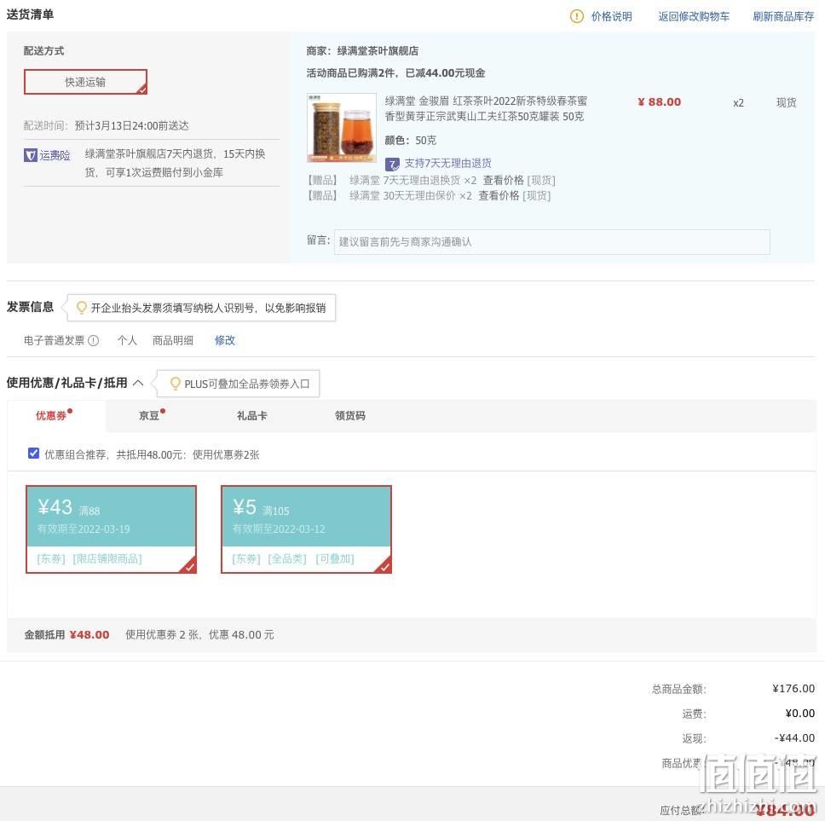
Task: Click the 商品明细 invoice content text
Action: (172, 340)
